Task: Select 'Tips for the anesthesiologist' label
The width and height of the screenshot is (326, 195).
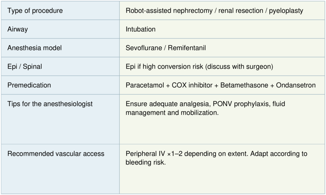Action: [50, 104]
